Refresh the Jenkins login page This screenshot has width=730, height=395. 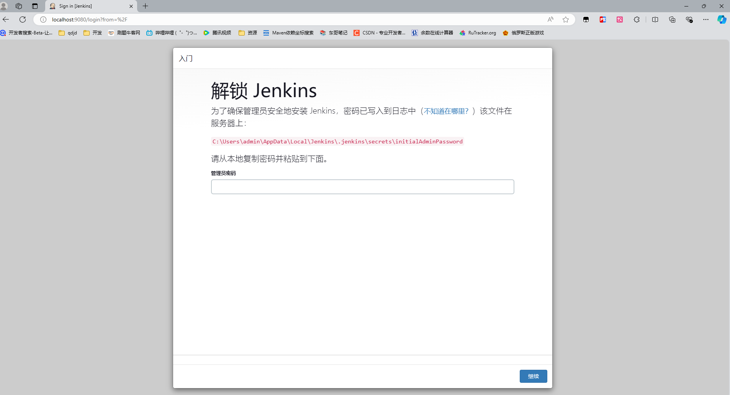point(23,20)
